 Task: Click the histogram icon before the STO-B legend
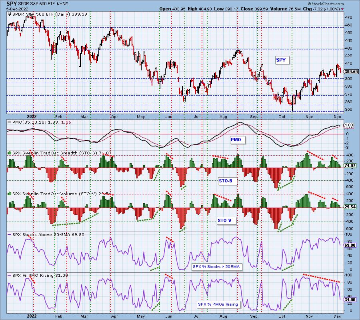click(x=10, y=153)
